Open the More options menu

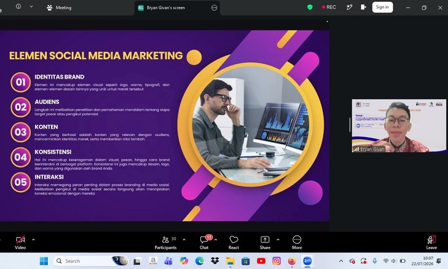coord(297,243)
